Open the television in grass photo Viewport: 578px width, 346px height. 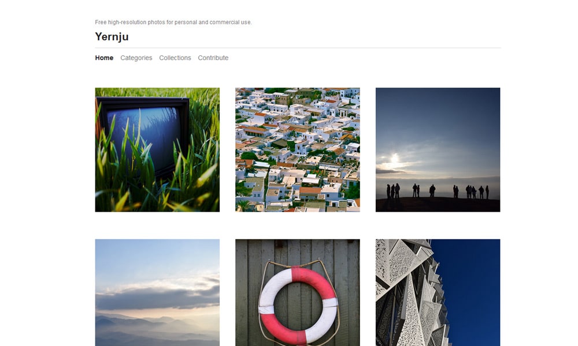click(157, 150)
